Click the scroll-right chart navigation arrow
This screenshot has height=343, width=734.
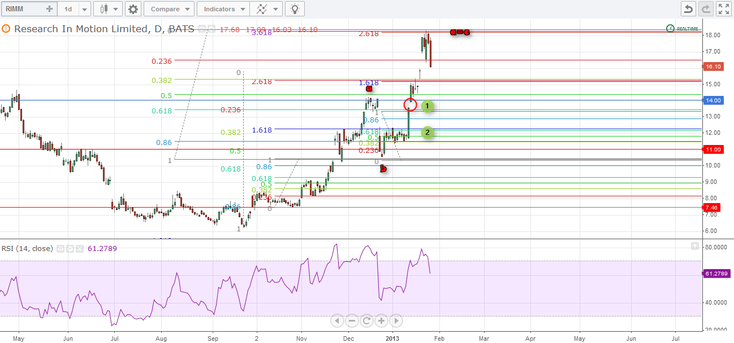396,320
